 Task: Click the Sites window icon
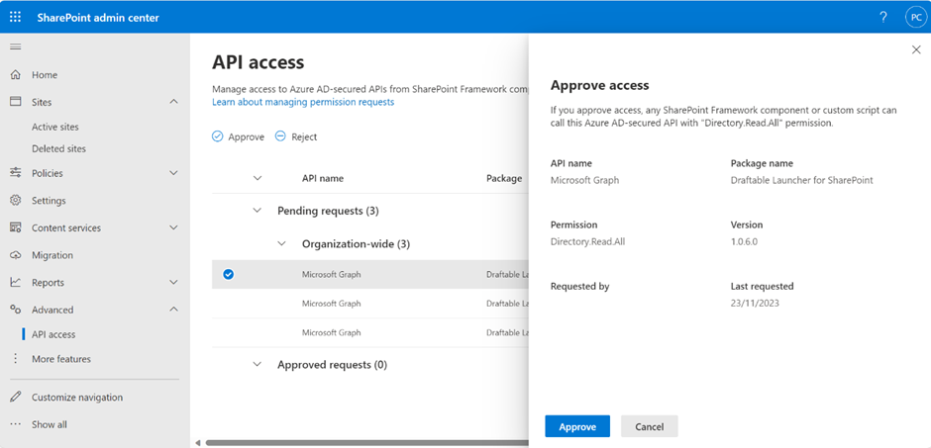[x=16, y=102]
